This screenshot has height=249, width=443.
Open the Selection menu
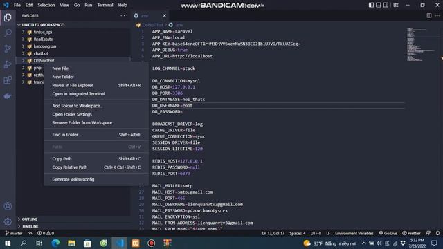click(x=46, y=5)
